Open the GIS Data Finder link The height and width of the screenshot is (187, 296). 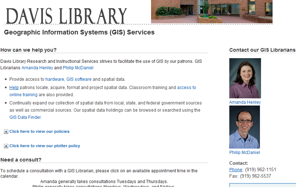click(x=25, y=117)
